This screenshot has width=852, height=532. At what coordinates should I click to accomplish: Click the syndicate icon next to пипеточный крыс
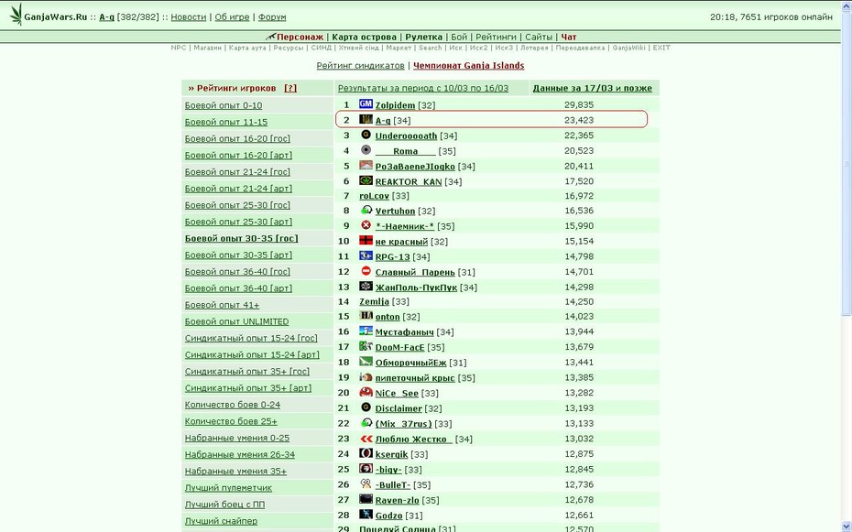pyautogui.click(x=366, y=376)
